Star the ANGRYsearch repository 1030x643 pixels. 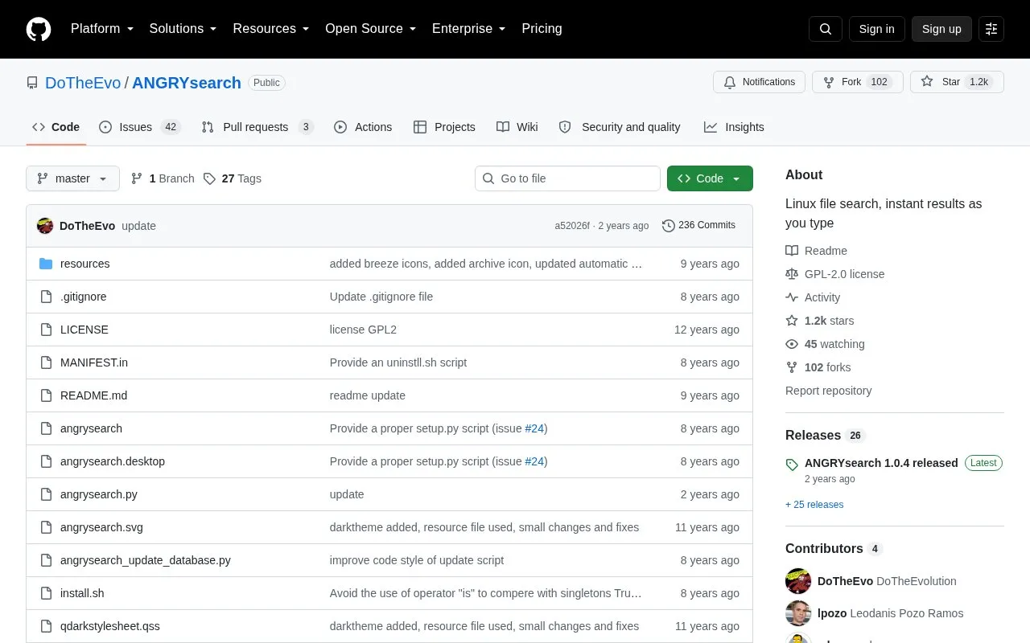click(x=957, y=82)
